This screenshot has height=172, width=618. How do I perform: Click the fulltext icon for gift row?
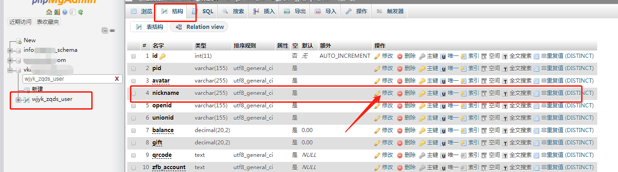point(505,143)
